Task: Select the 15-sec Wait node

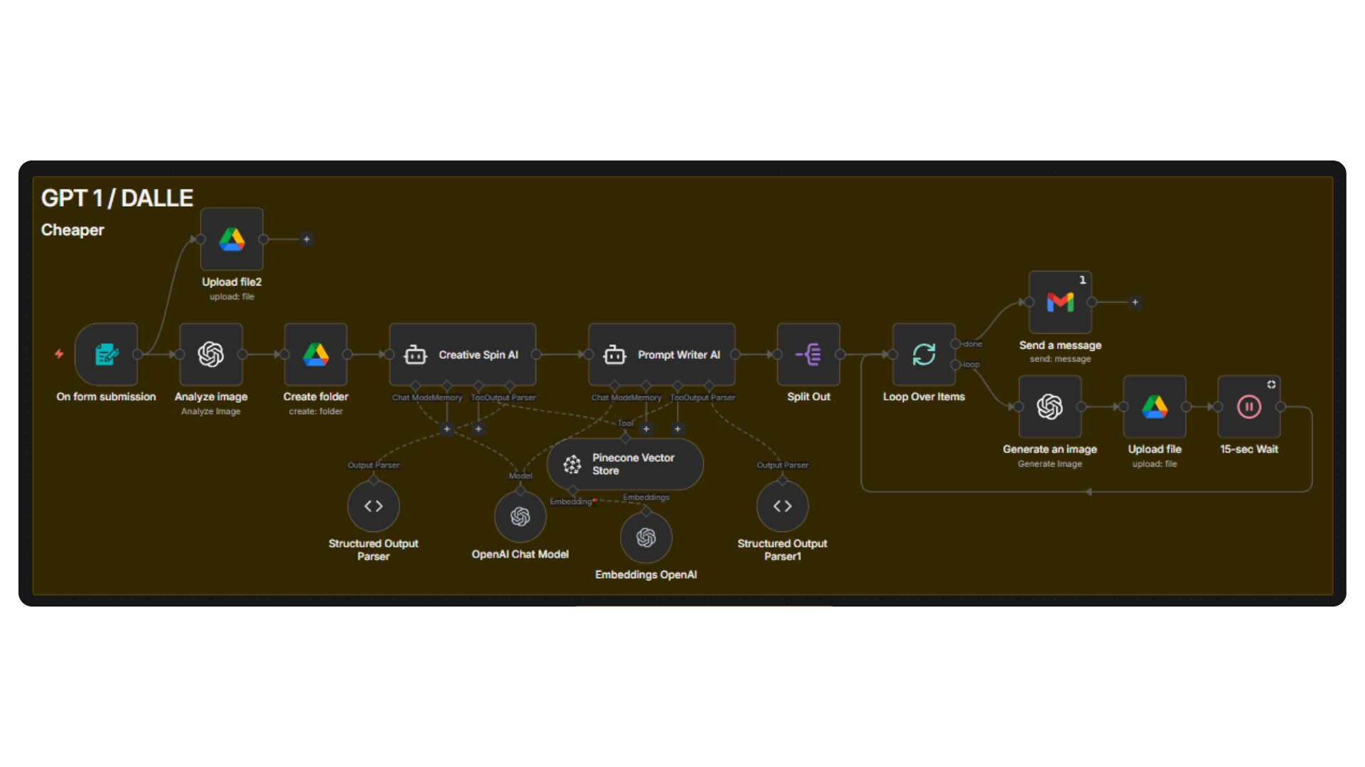Action: point(1249,407)
